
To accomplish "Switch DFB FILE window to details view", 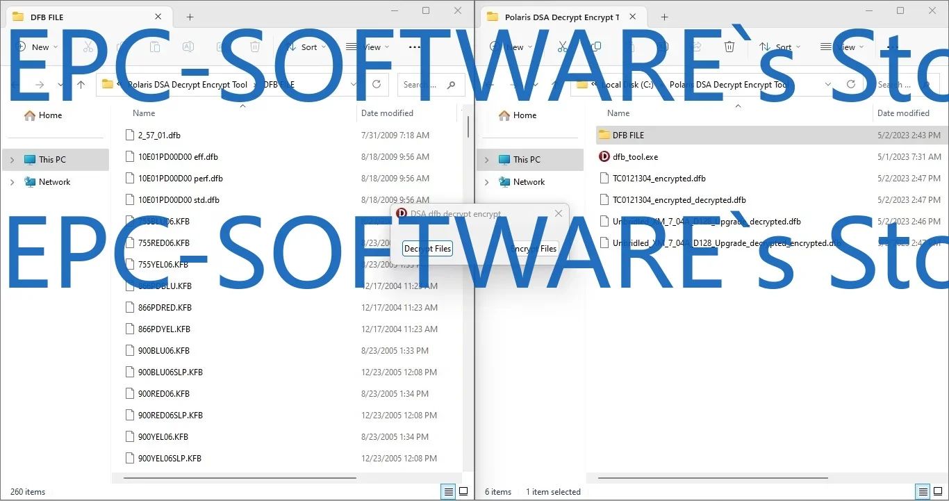I will pyautogui.click(x=449, y=491).
